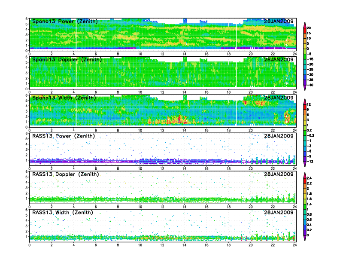Click the "0.2" label on the middle colorbar
Viewport: 340px width, 263px height.
[309, 130]
